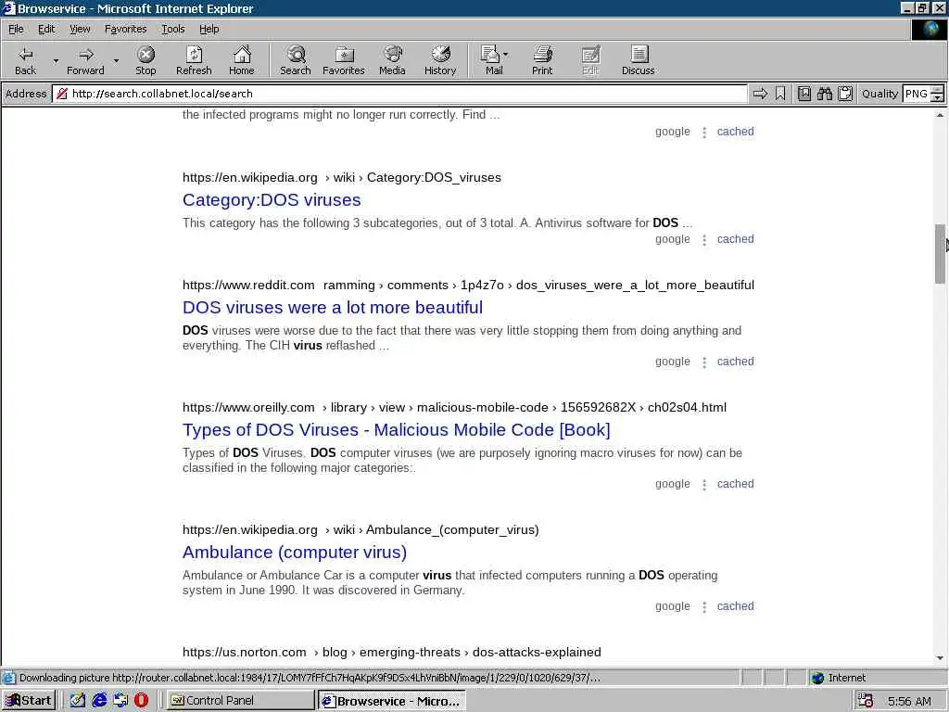Click Browservice taskbar button
949x712 pixels.
(x=392, y=701)
